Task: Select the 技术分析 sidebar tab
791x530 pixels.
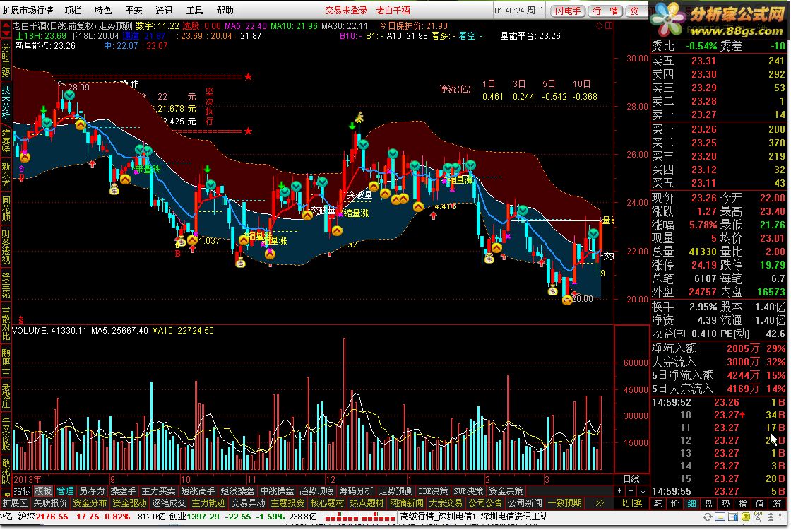Action: tap(6, 102)
